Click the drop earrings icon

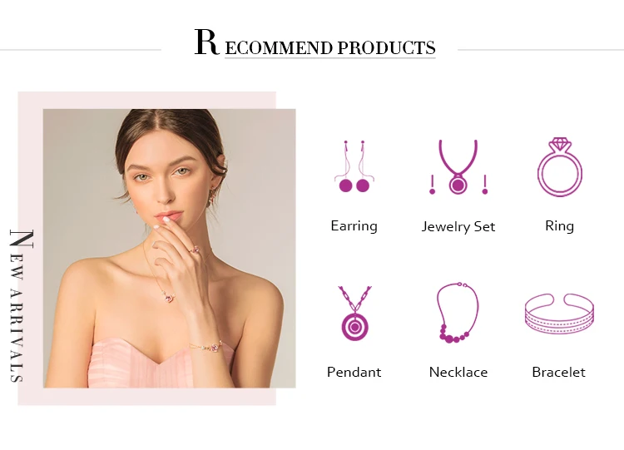(x=354, y=166)
